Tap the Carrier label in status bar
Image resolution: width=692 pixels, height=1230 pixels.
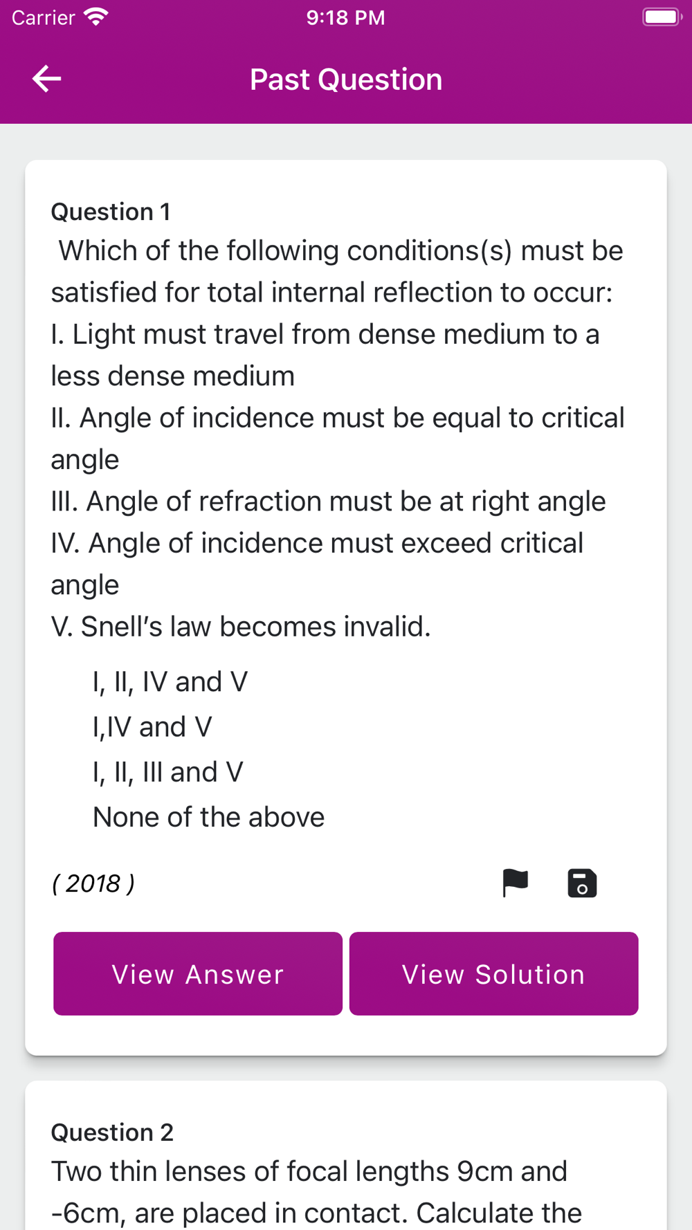43,17
